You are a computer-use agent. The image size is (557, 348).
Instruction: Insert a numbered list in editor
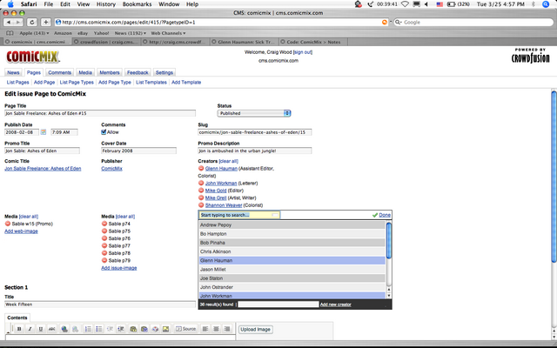point(88,329)
